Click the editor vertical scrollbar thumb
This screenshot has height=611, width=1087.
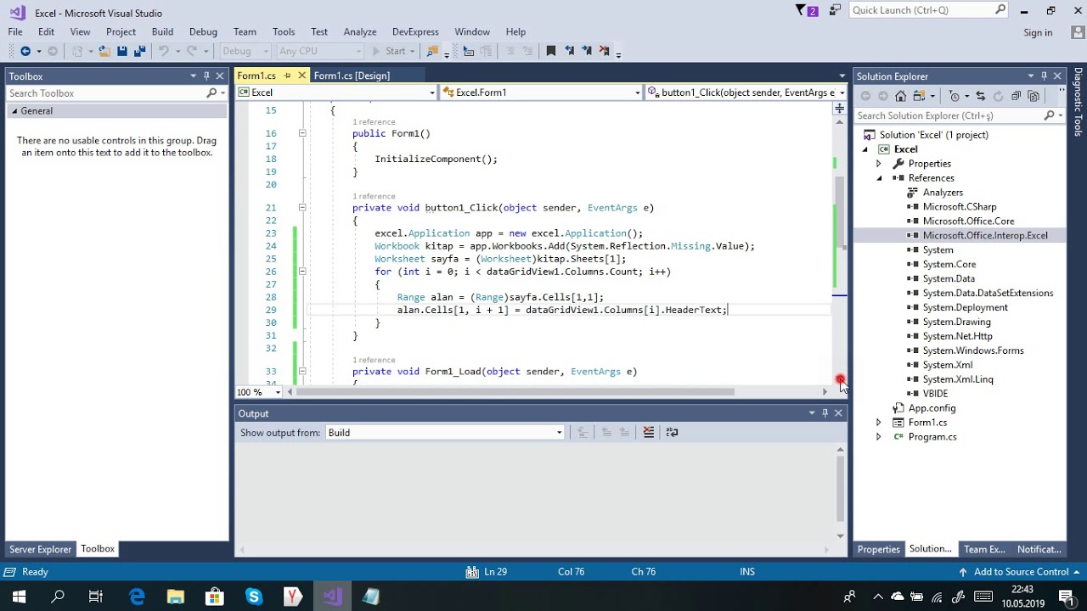841,212
